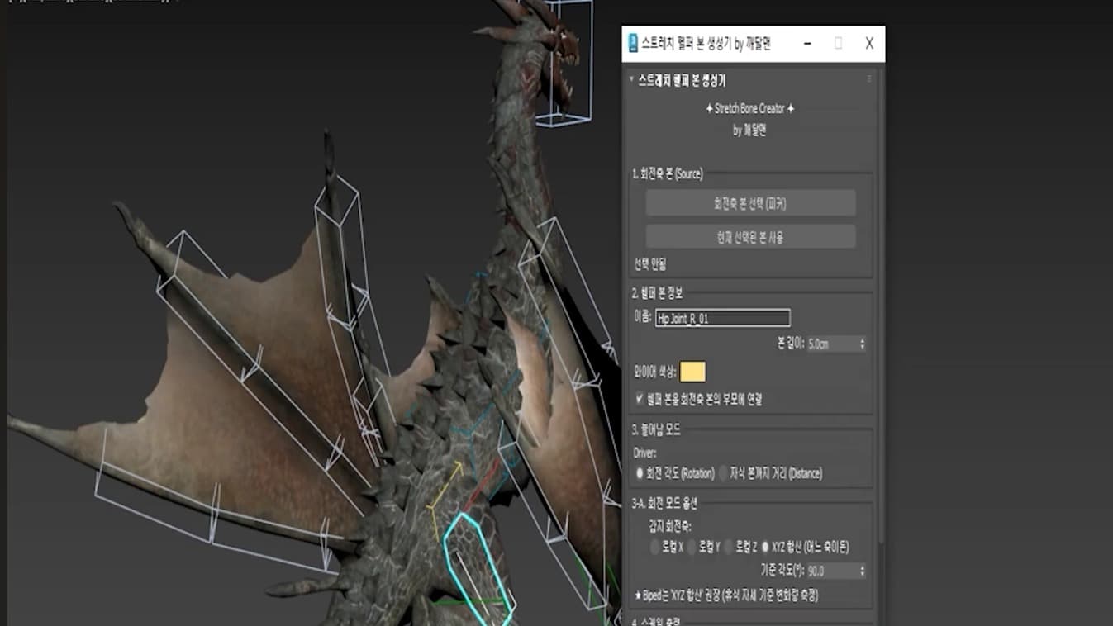The width and height of the screenshot is (1113, 626).
Task: Click the 본 길이 spinner arrows
Action: [x=863, y=344]
